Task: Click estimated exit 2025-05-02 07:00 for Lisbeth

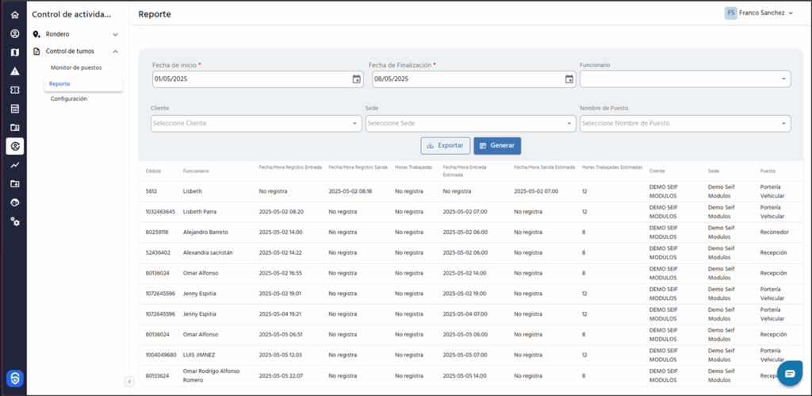Action: (x=536, y=191)
